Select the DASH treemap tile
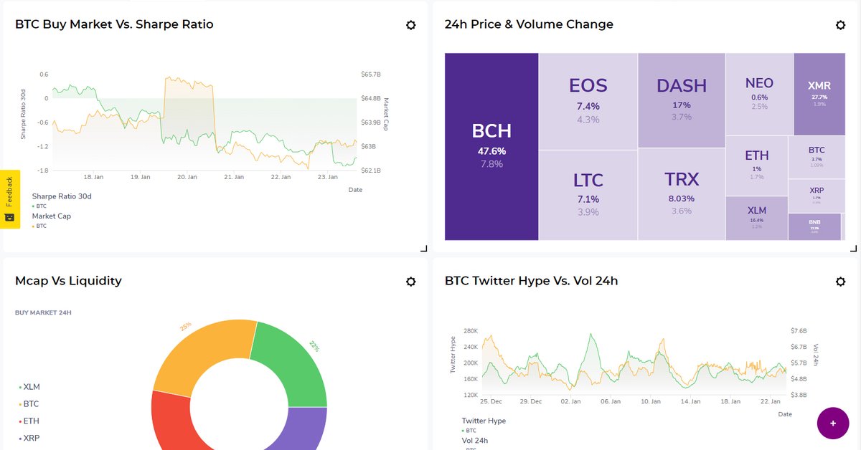The width and height of the screenshot is (861, 450). (681, 100)
